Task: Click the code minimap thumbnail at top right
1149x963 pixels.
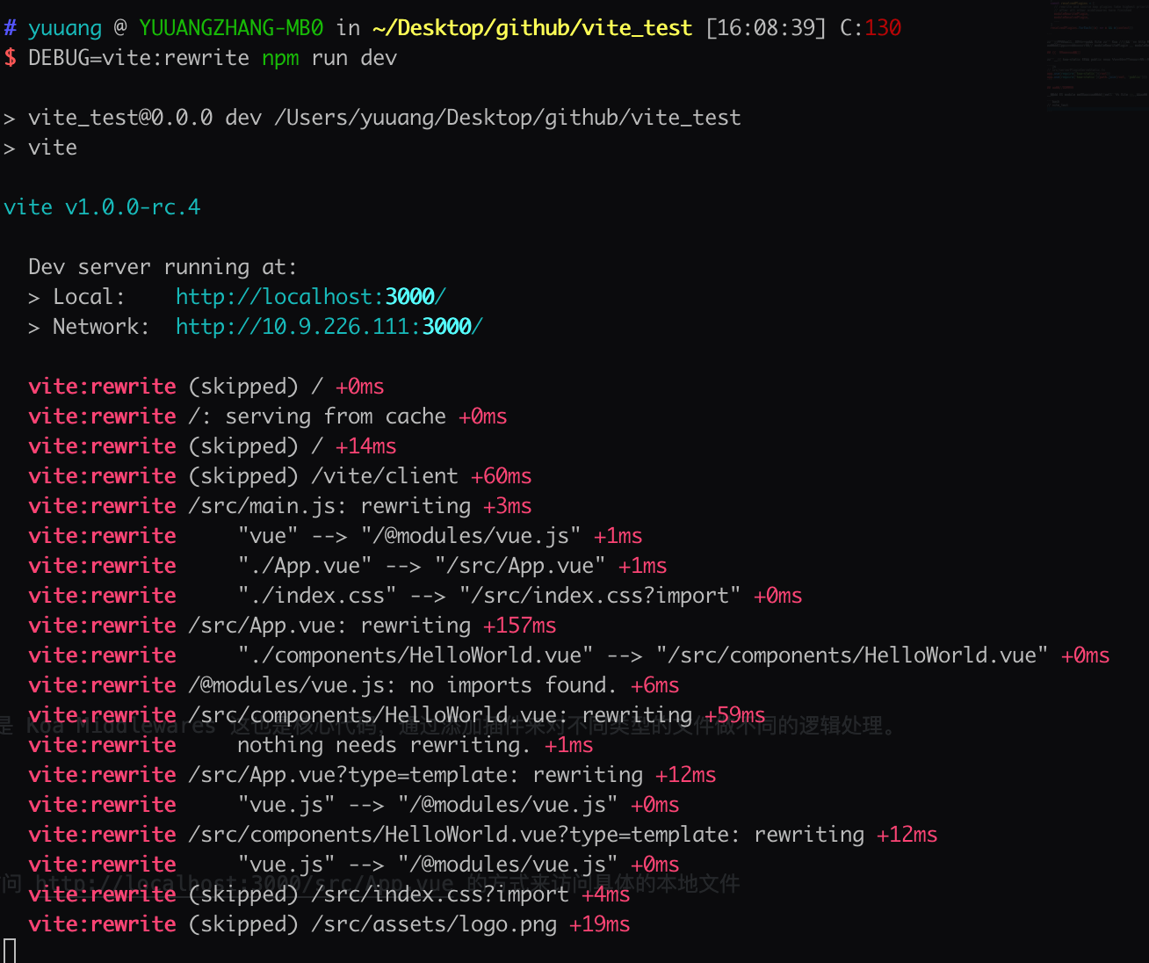Action: (x=1097, y=54)
